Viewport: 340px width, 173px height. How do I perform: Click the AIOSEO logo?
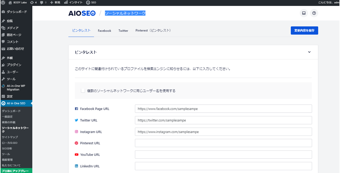click(x=82, y=13)
